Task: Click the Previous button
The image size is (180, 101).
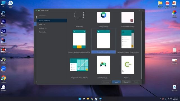Action: [106, 82]
